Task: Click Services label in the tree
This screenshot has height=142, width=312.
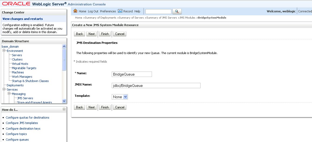Action: point(12,90)
